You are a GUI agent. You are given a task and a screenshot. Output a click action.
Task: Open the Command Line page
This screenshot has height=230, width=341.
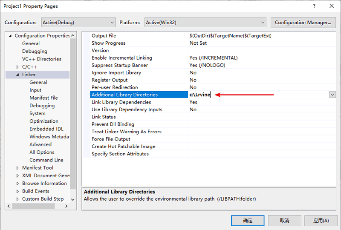coord(46,160)
